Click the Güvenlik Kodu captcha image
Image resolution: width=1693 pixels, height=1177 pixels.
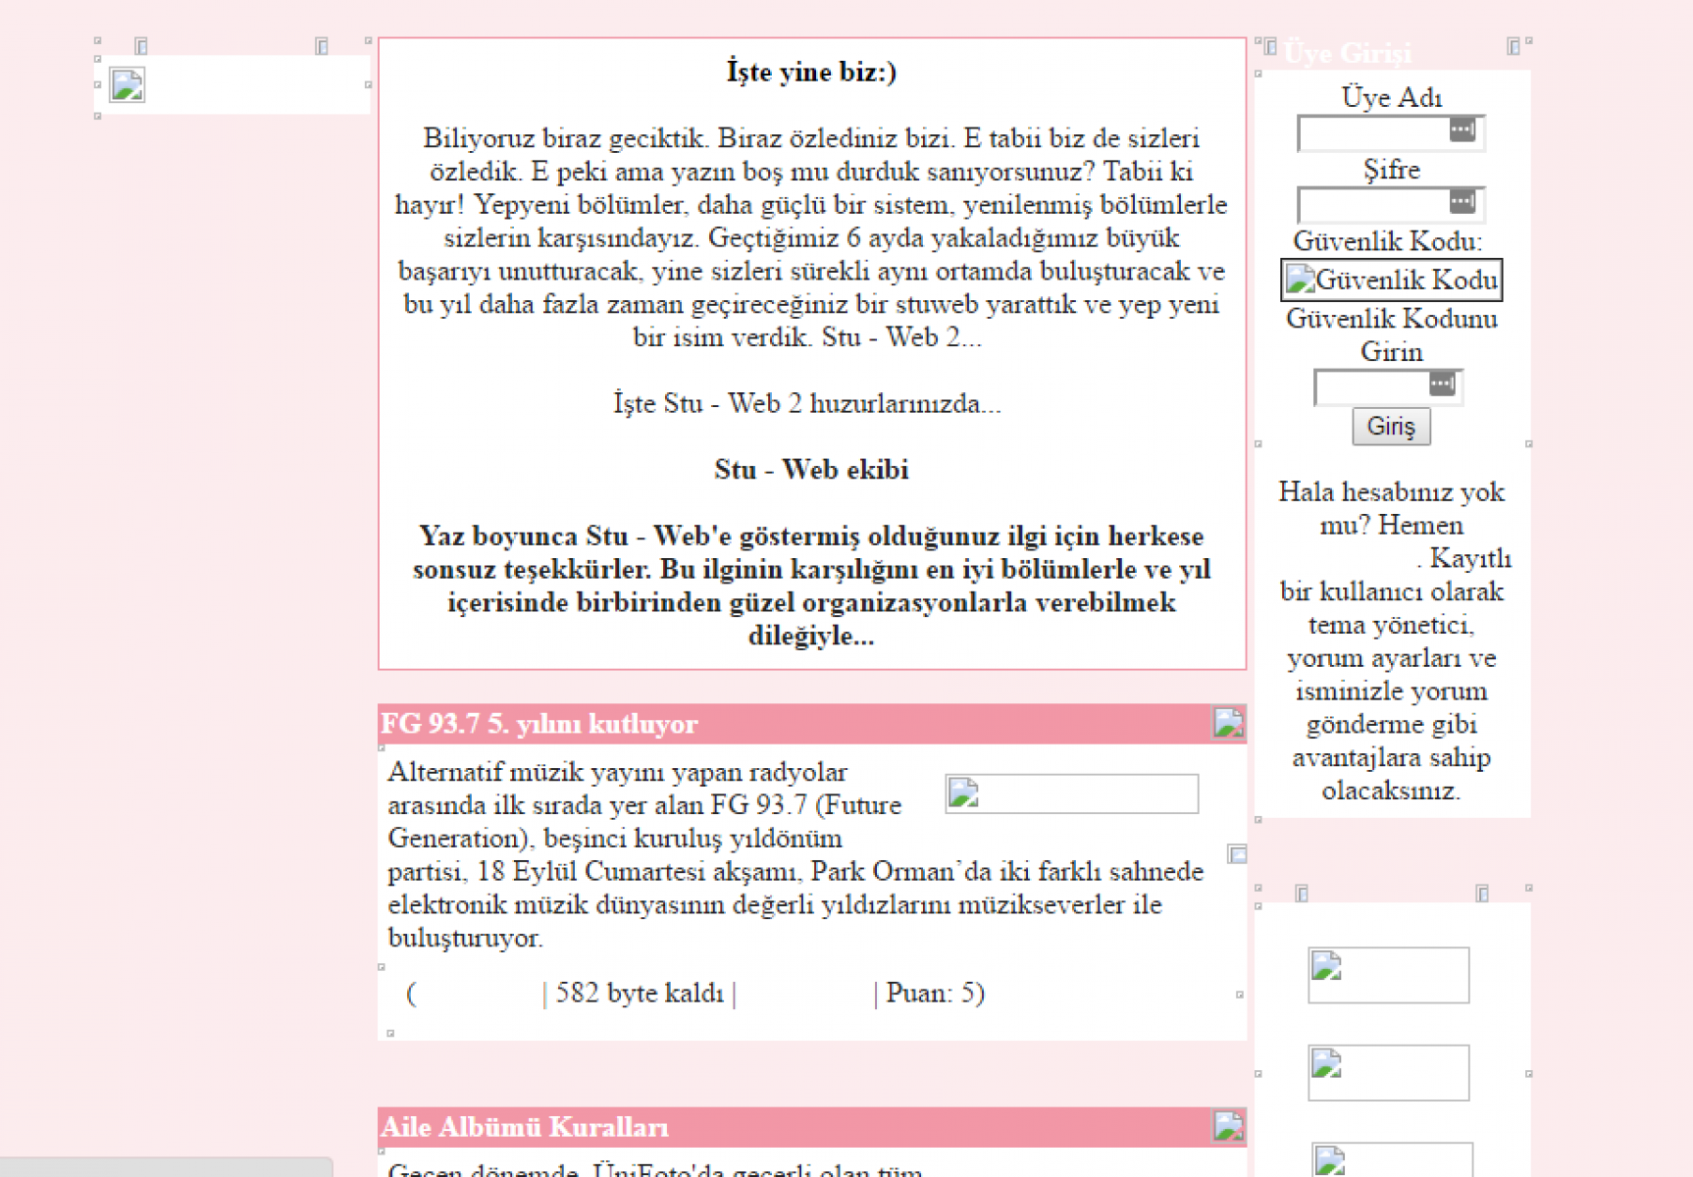click(x=1391, y=281)
